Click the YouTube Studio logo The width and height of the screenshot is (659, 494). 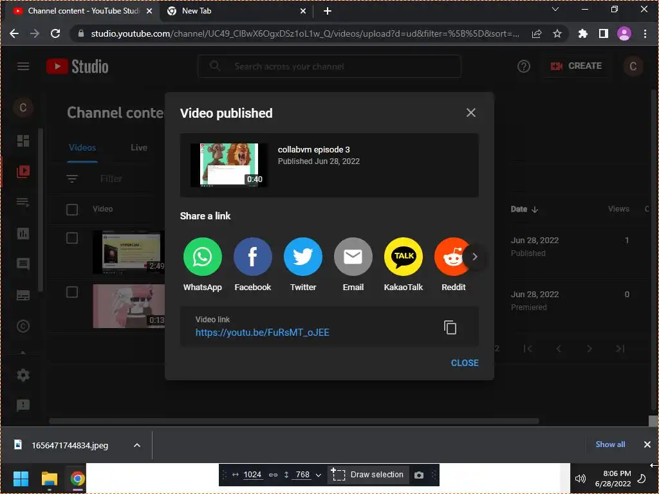[77, 66]
